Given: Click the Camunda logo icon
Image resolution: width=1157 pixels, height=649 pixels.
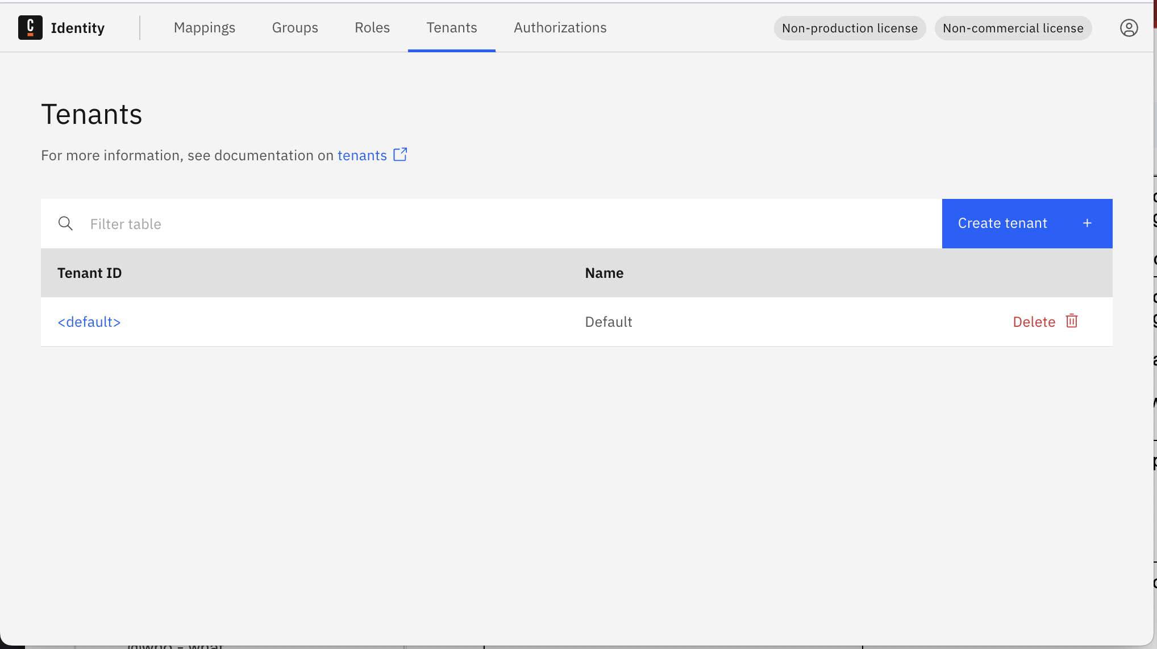Looking at the screenshot, I should point(30,27).
